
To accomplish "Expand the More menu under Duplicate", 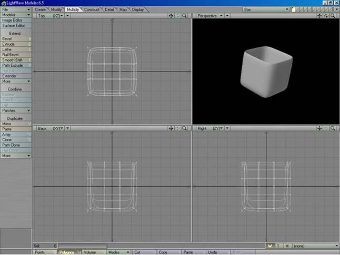I will (x=16, y=156).
